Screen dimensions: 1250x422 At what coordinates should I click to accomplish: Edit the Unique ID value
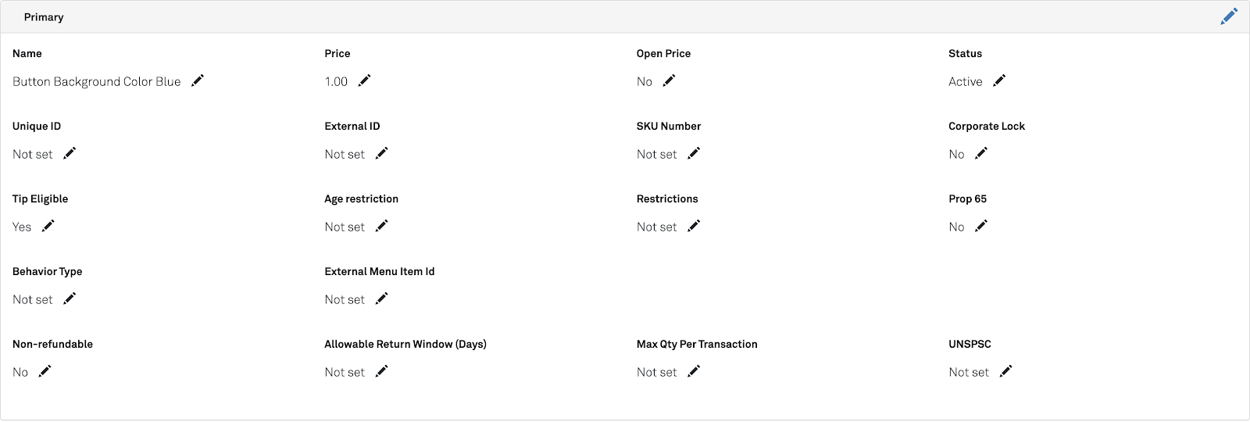tap(70, 153)
